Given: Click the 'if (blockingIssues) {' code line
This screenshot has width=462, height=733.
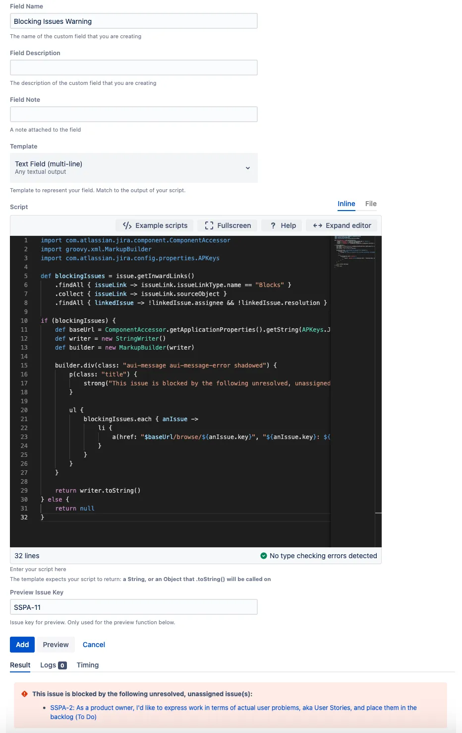Looking at the screenshot, I should pyautogui.click(x=78, y=321).
